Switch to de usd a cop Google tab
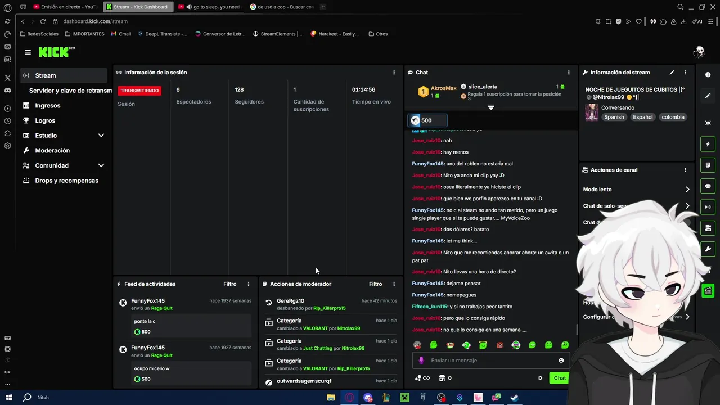The height and width of the screenshot is (405, 720). pos(281,7)
